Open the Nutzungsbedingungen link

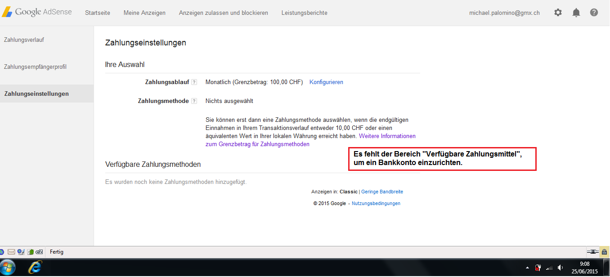[376, 203]
